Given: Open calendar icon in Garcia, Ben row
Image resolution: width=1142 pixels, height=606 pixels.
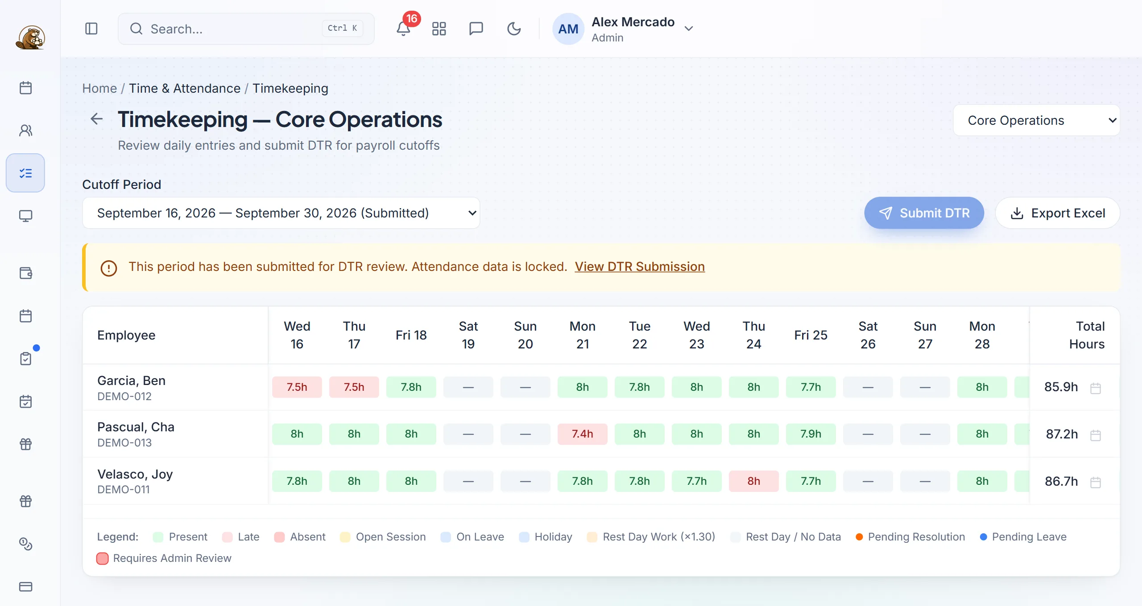Looking at the screenshot, I should 1096,388.
